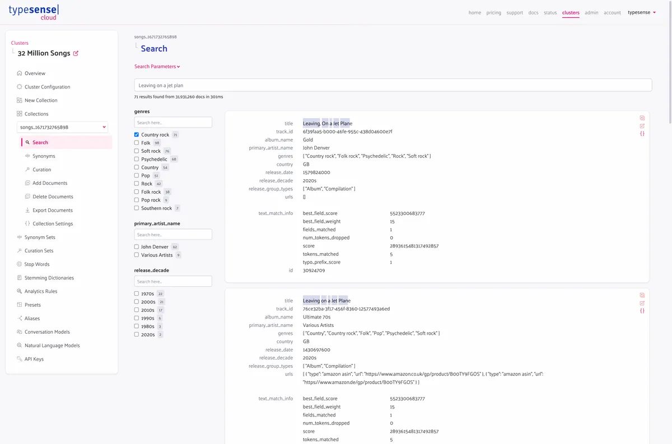Open the clusters menu item

coord(571,12)
